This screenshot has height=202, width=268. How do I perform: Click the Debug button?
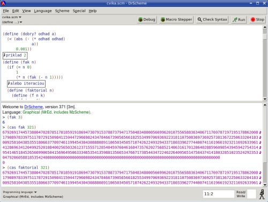click(147, 19)
